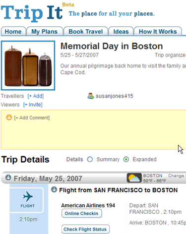Click the 5/25 - 5/27/2007 date range
This screenshot has height=234, width=186.
point(79,55)
